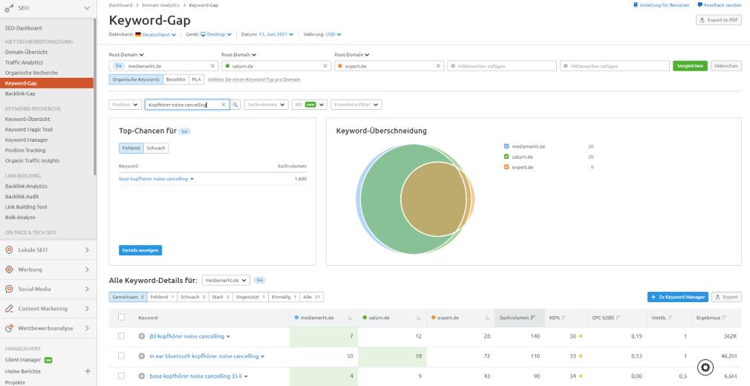This screenshot has width=750, height=386.
Task: Check jbl kopfhörer noise cancelling row
Action: point(122,336)
